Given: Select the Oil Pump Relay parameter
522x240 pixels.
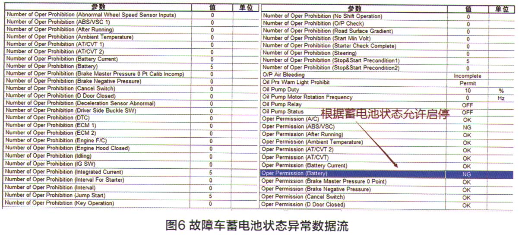Looking at the screenshot, I should coord(282,104).
